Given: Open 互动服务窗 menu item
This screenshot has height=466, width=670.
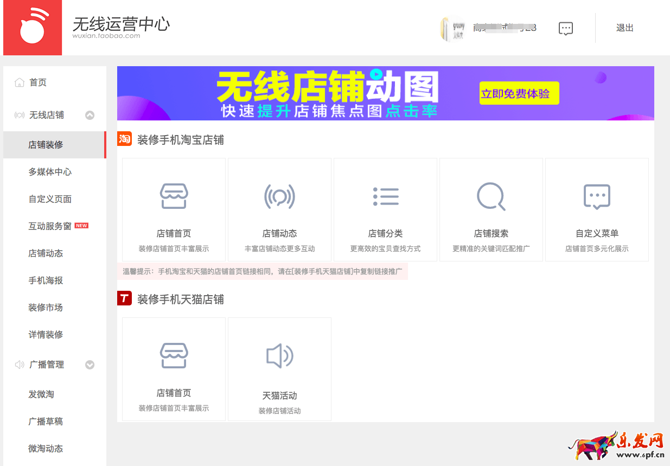Looking at the screenshot, I should pos(50,226).
